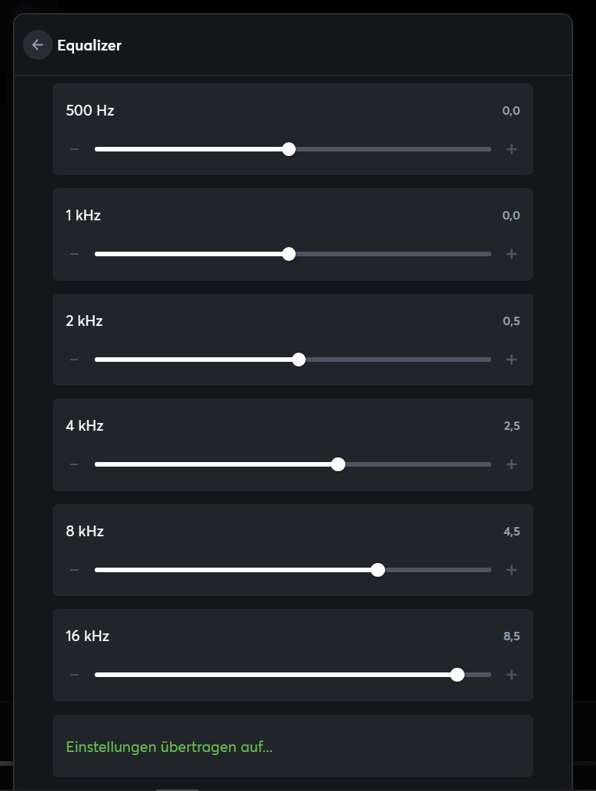Image resolution: width=596 pixels, height=791 pixels.
Task: Decrease the 1 kHz band with minus
Action: point(74,254)
